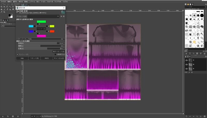Viewport: 207px width, 118px height.
Task: Open the px unit dropdown in status bar
Action: pyautogui.click(x=33, y=116)
